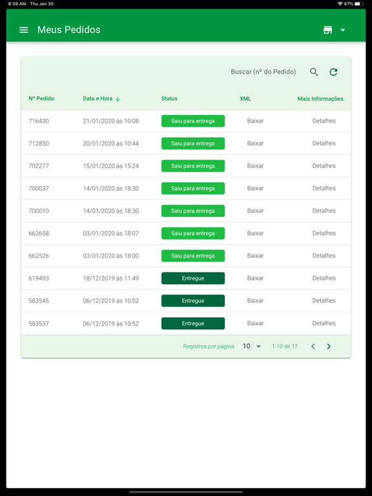The height and width of the screenshot is (496, 372).
Task: Click the battery indicator in status bar
Action: (359, 4)
